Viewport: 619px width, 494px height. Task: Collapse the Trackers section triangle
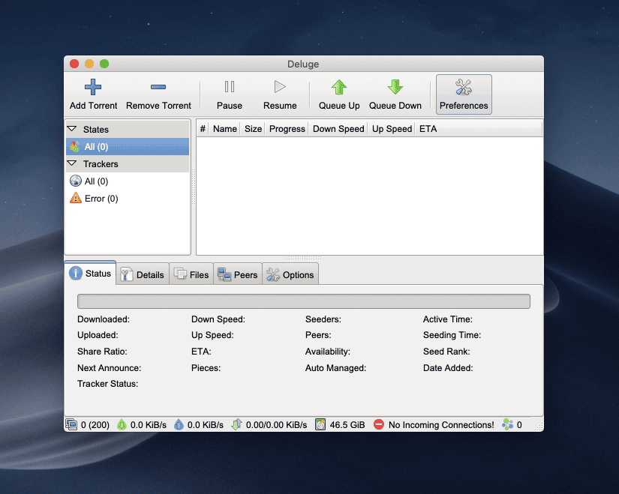click(72, 163)
